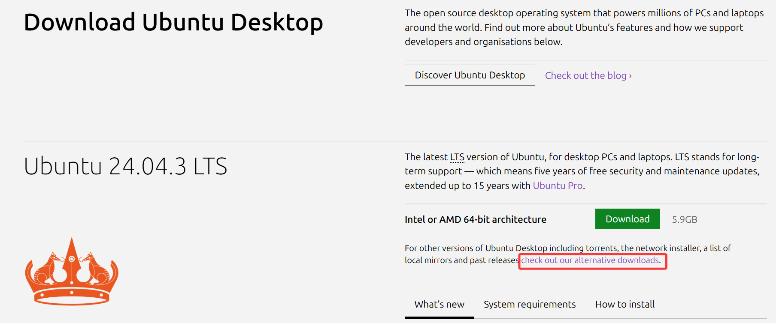Click the Download Ubuntu Desktop heading
Image resolution: width=776 pixels, height=323 pixels.
pyautogui.click(x=173, y=23)
